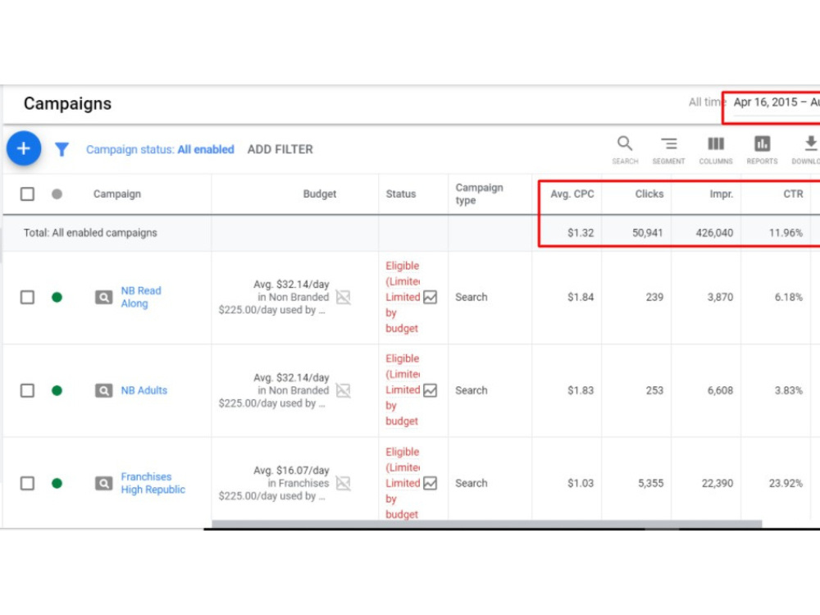
Task: Sort by the Campaign column header
Action: click(117, 194)
